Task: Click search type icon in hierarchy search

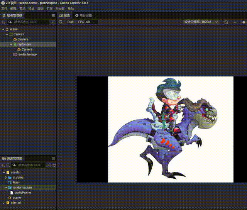Action: [10, 22]
